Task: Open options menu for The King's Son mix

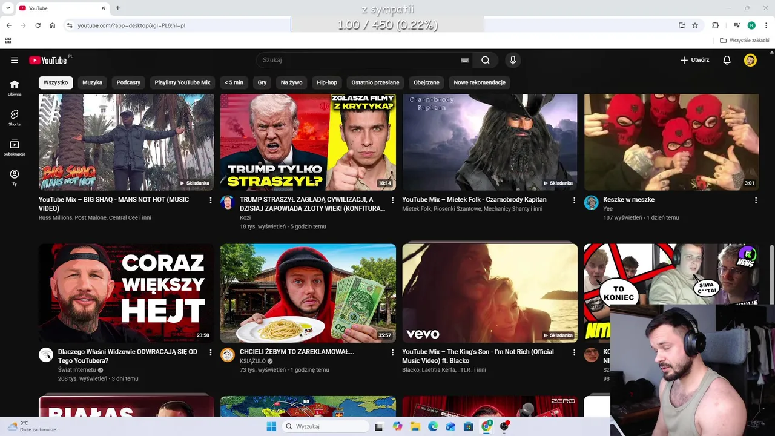Action: click(574, 352)
